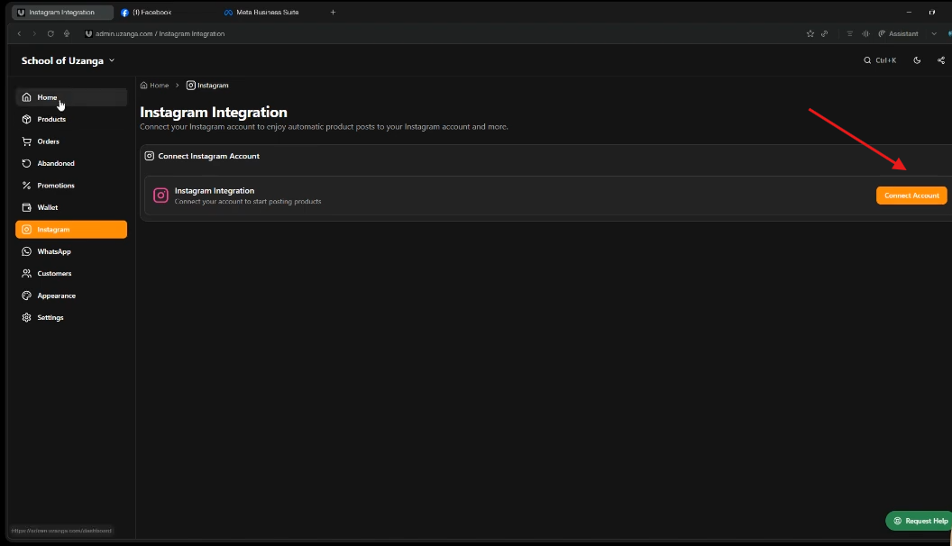Open a new browser tab
This screenshot has height=546, width=952.
tap(333, 12)
